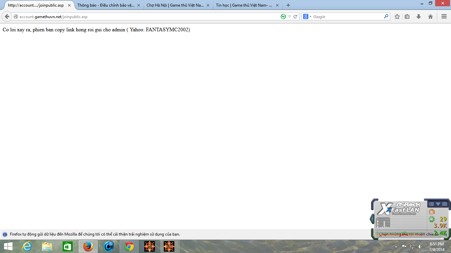This screenshot has width=451, height=253.
Task: Close the Tin học tab
Action: coord(277,5)
